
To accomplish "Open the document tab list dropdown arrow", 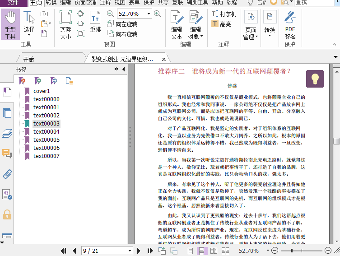I will click(x=335, y=57).
